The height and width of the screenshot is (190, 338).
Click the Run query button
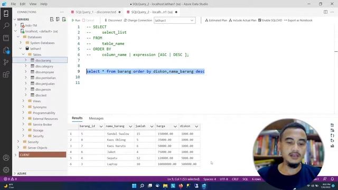(76, 20)
